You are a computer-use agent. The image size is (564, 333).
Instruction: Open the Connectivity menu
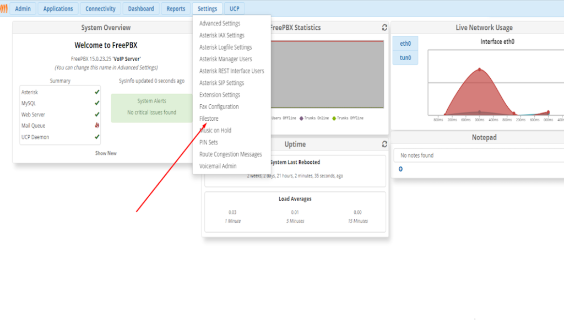coord(100,9)
